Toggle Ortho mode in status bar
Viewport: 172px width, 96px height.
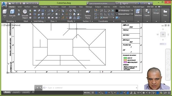point(102,93)
